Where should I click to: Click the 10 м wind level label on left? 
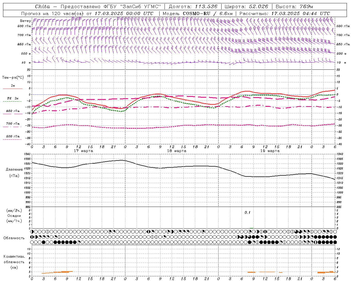click(x=26, y=63)
